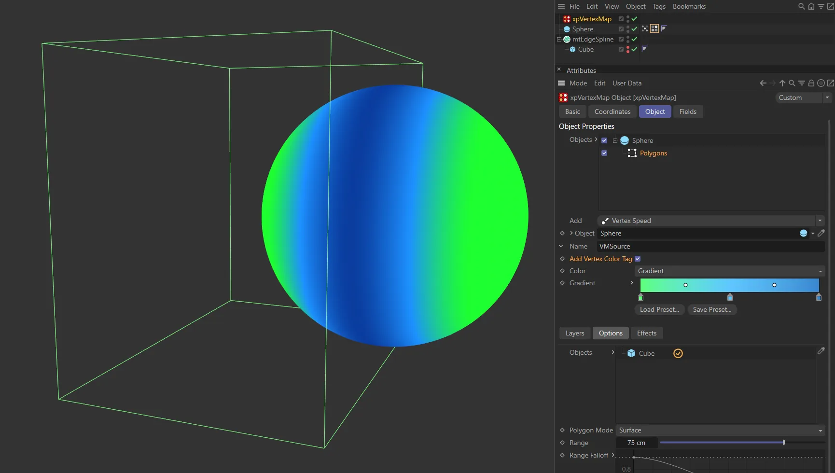Uncheck the Polygons selection in Object Properties
Screen dimensions: 835x473
pos(604,153)
